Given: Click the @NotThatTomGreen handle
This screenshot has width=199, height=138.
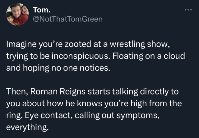Looking at the screenshot, I should 67,19.
